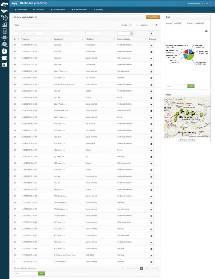Click the Posledná pagination button
The width and height of the screenshot is (215, 279).
155,268
